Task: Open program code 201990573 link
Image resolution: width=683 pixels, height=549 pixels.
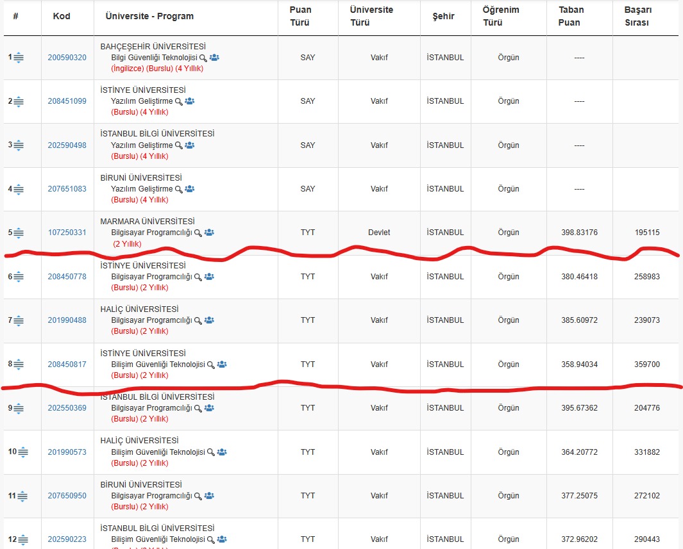Action: 67,452
